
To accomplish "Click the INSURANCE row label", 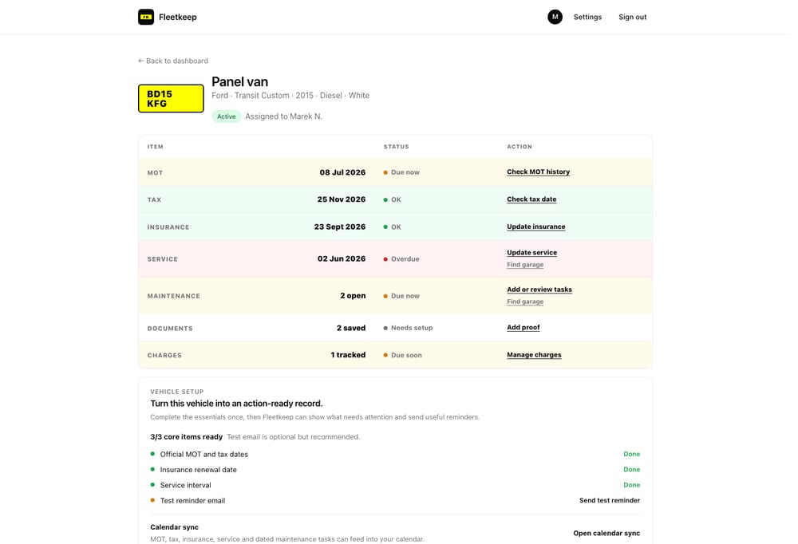I will click(x=168, y=227).
